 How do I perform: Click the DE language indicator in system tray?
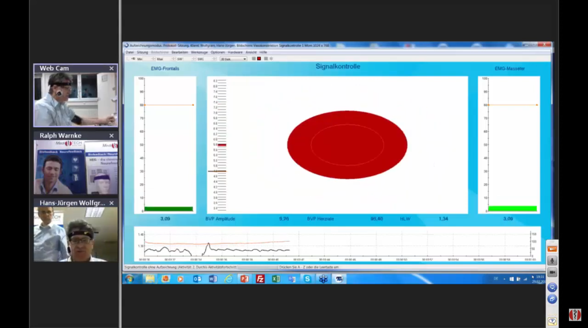pyautogui.click(x=496, y=279)
